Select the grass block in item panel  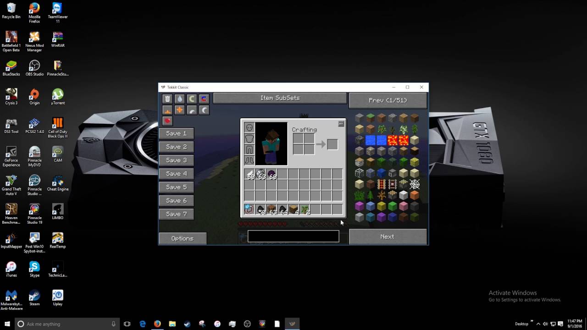click(x=371, y=118)
